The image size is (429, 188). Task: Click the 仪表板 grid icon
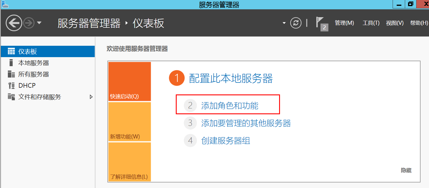[x=11, y=52]
